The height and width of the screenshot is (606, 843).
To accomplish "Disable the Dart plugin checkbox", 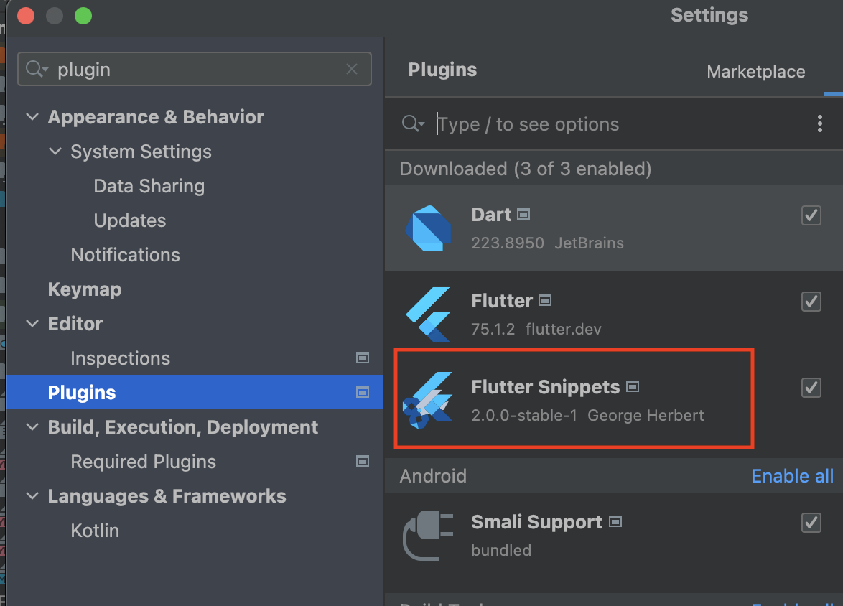I will pos(811,215).
